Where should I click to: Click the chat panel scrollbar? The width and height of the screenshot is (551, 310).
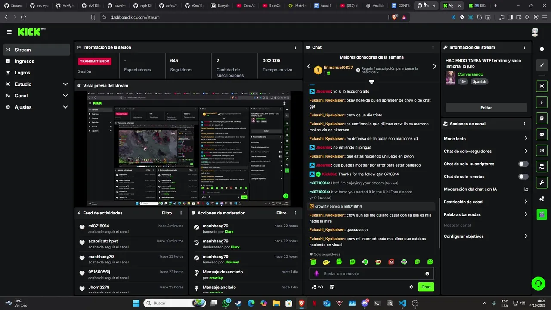point(439,223)
